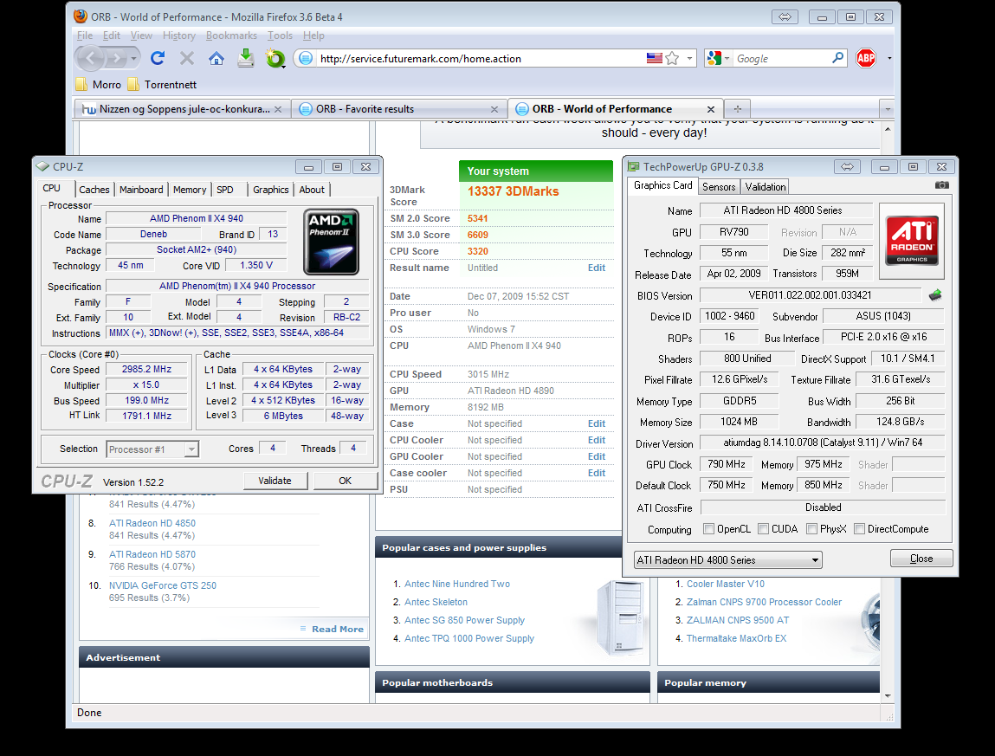The height and width of the screenshot is (756, 995).
Task: Click the page scrollbar down arrow
Action: (x=887, y=695)
